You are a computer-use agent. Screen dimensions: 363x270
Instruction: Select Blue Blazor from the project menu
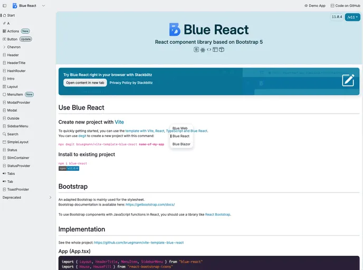[x=181, y=144]
